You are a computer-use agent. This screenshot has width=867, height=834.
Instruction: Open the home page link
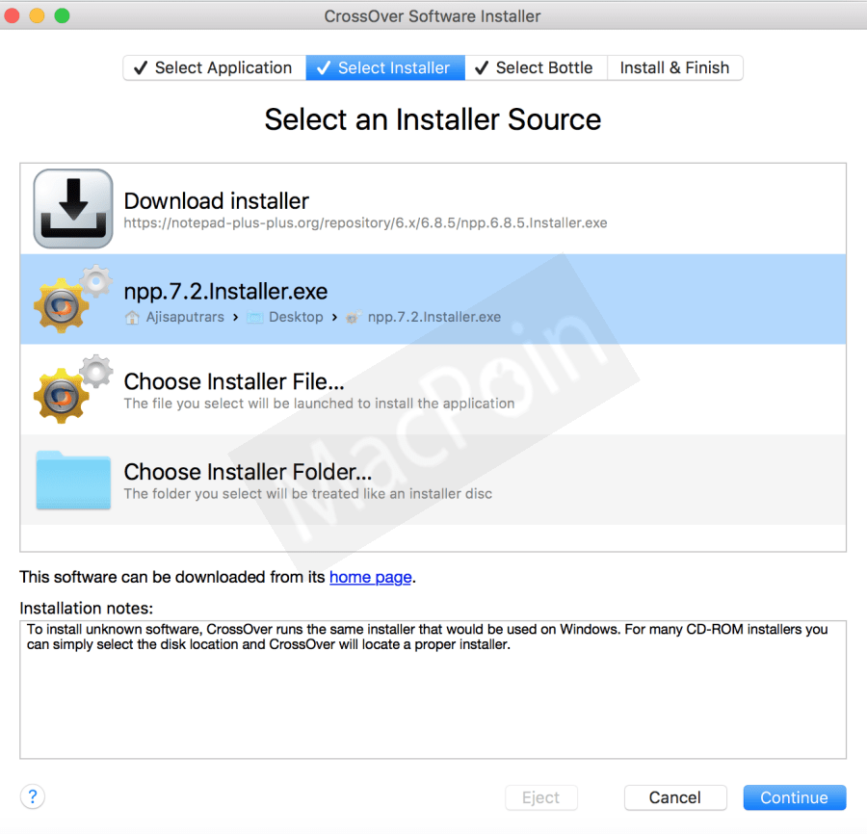tap(370, 577)
